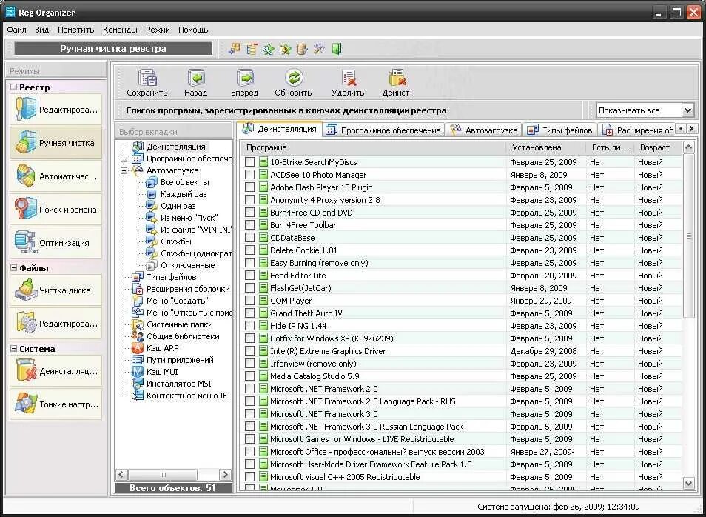Image resolution: width=706 pixels, height=517 pixels.
Task: Open the Файл menu
Action: 17,30
